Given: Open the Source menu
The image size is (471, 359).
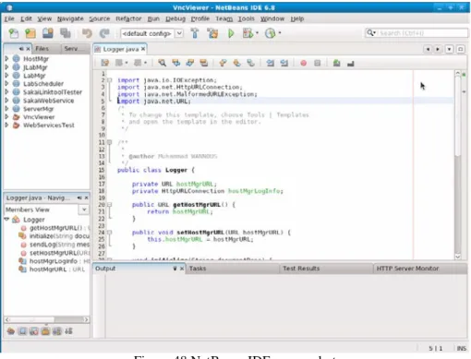Looking at the screenshot, I should (x=100, y=18).
